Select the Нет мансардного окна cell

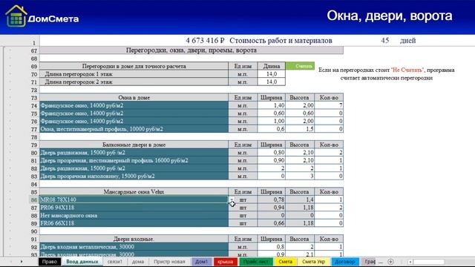[x=134, y=215]
